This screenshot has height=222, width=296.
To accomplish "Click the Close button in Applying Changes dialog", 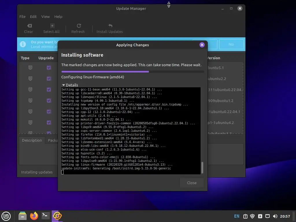I will tap(192, 183).
